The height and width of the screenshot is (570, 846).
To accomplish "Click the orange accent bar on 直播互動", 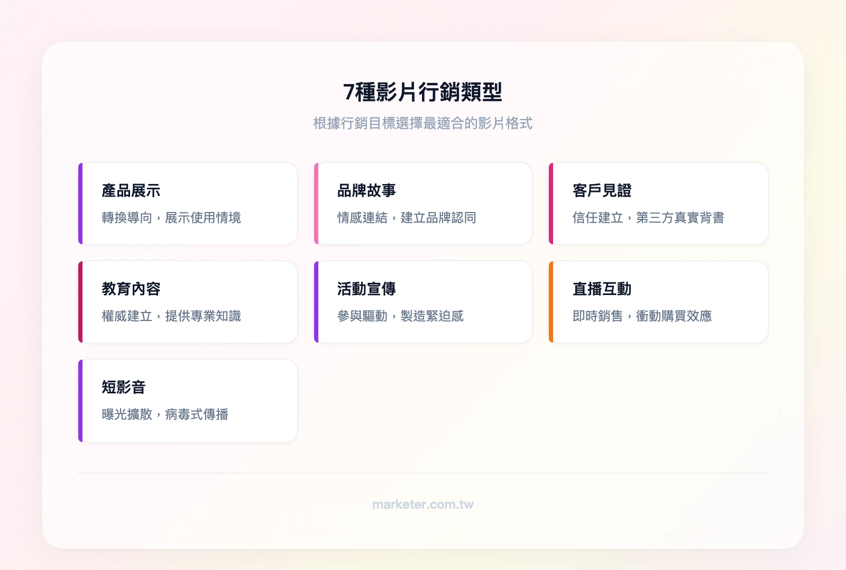I will coord(551,301).
